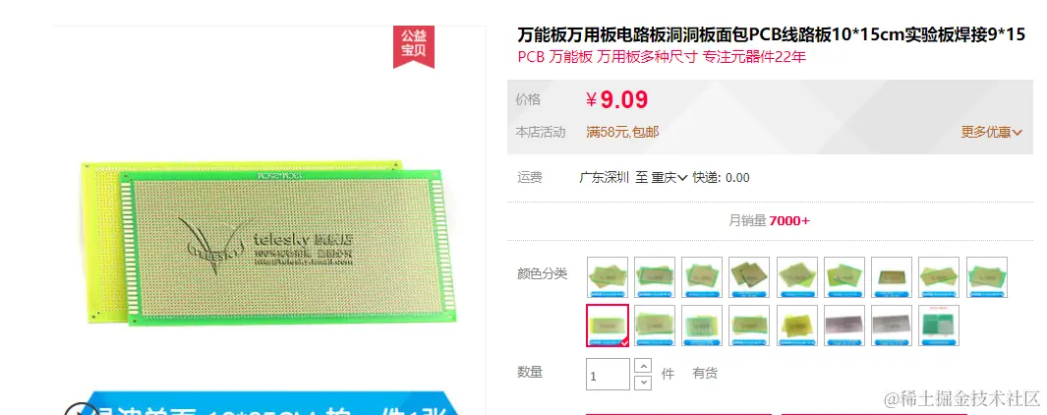Click the 月销量 7000+ monthly sales figure
The image size is (1047, 415).
[769, 221]
